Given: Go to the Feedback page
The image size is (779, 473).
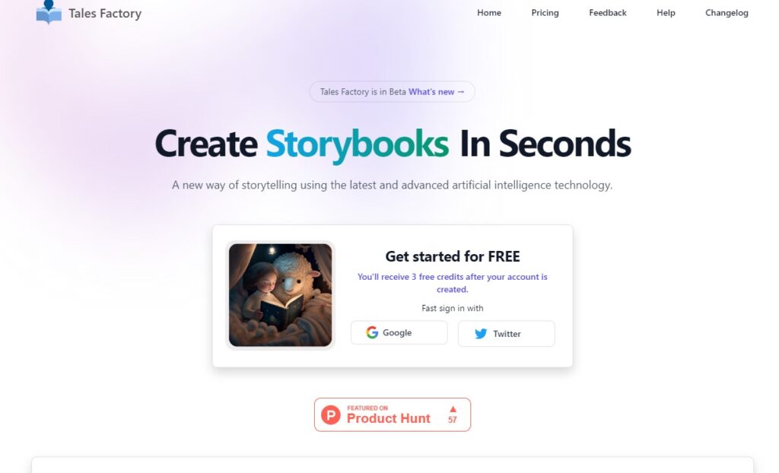Looking at the screenshot, I should point(608,13).
